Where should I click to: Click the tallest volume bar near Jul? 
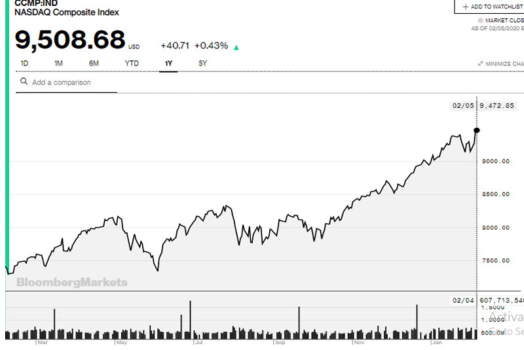tap(190, 319)
